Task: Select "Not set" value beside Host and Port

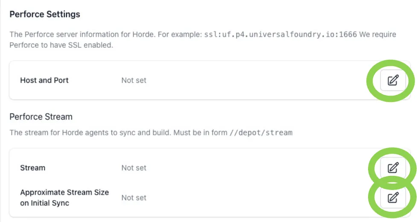Action: 134,80
